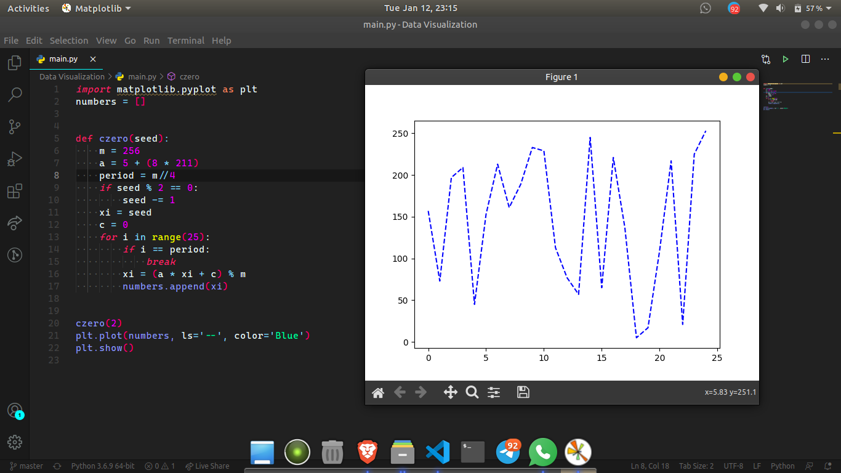This screenshot has height=473, width=841.
Task: Open the Terminal menu
Action: pos(186,41)
